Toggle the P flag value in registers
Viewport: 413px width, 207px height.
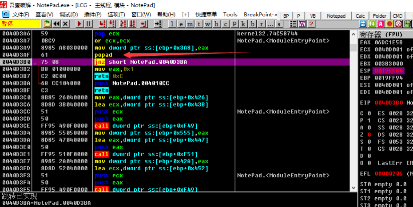(x=369, y=120)
